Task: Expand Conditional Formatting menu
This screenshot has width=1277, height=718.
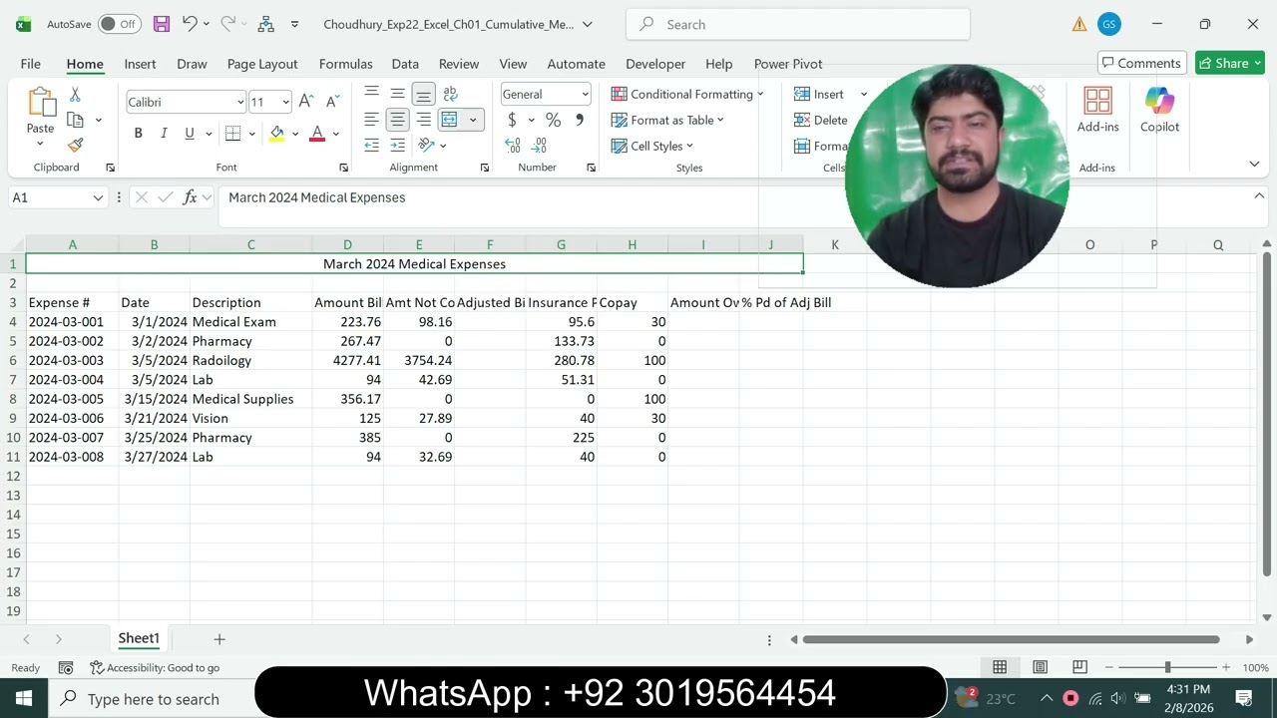Action: [687, 94]
